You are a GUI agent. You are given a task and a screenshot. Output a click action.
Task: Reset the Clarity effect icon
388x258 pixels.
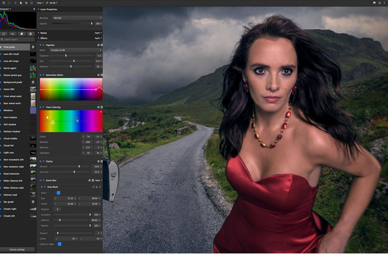coord(98,161)
